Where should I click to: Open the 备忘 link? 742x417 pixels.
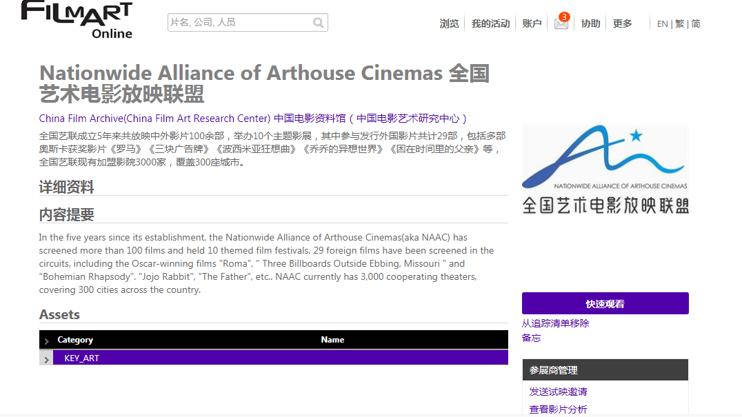531,338
